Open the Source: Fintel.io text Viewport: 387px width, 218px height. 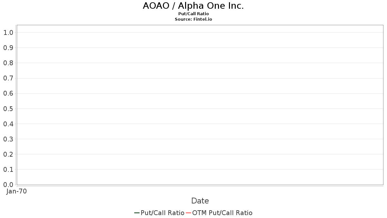coord(193,19)
